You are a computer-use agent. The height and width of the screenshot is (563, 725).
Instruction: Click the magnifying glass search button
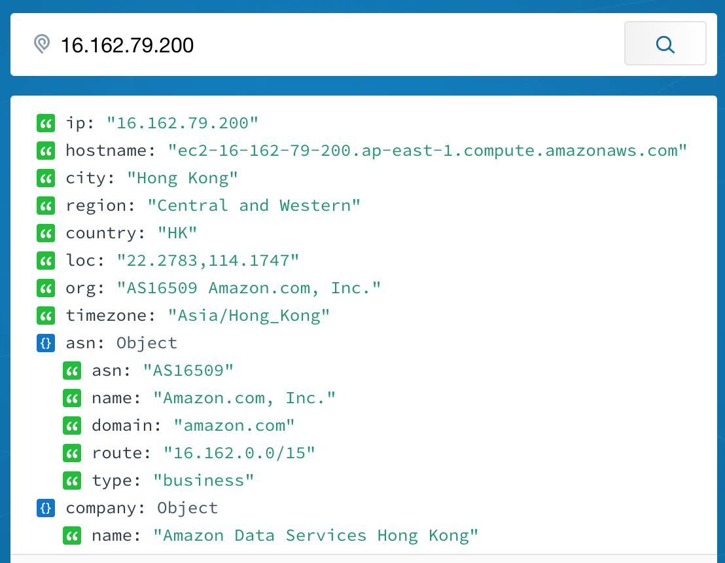pos(665,43)
